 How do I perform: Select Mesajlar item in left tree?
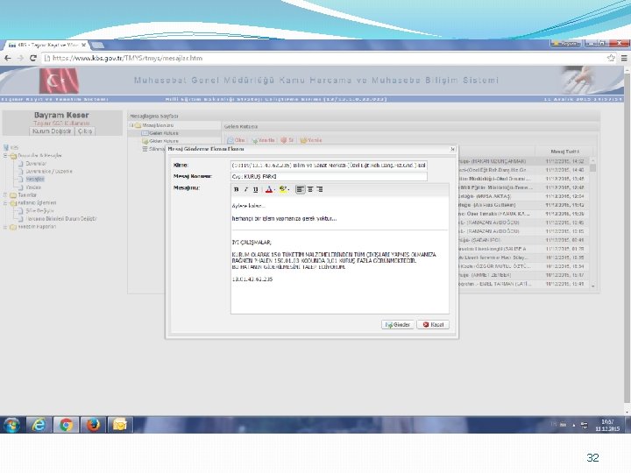tap(35, 180)
